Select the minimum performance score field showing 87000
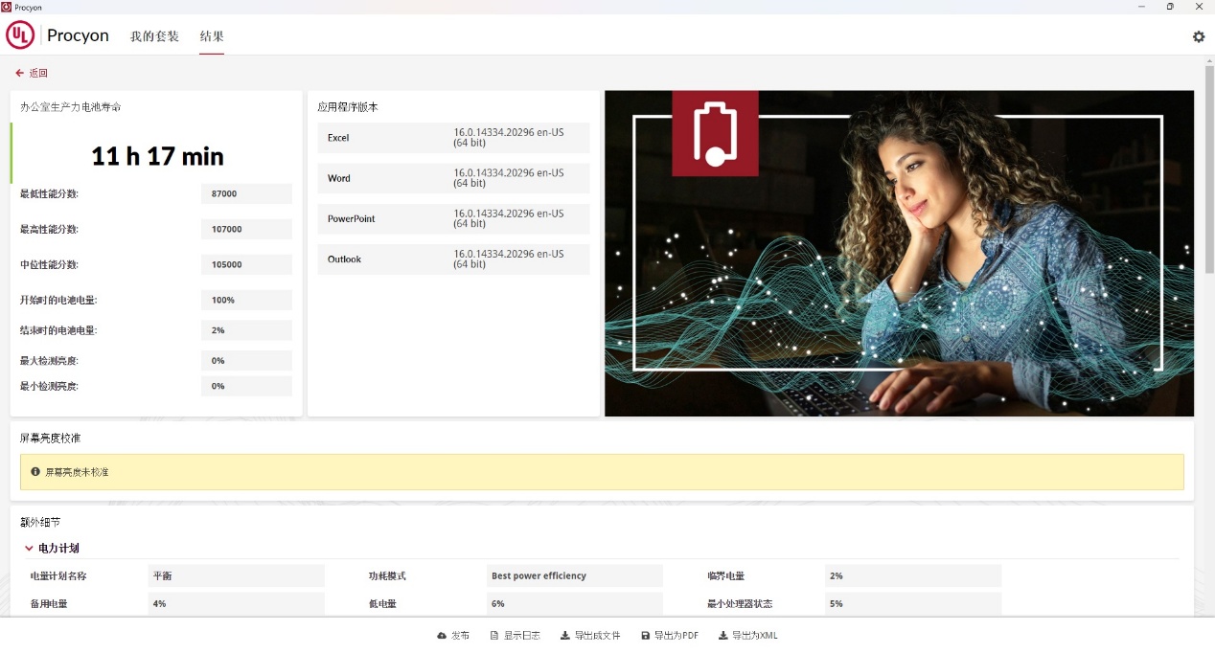1215x653 pixels. (x=246, y=193)
